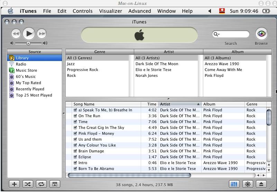Open the search field magnifier dropdown
Screen dimensions: 277x192
(x=216, y=34)
